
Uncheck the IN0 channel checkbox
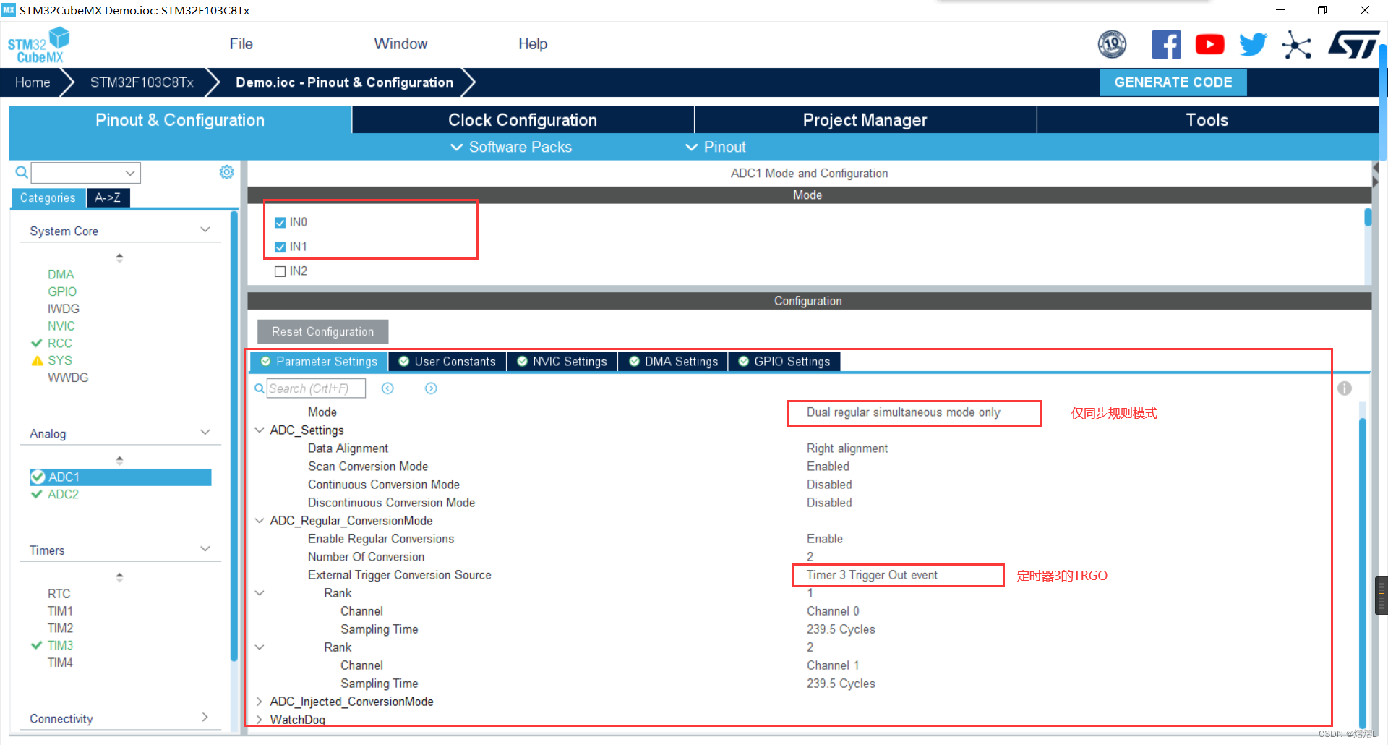[280, 223]
